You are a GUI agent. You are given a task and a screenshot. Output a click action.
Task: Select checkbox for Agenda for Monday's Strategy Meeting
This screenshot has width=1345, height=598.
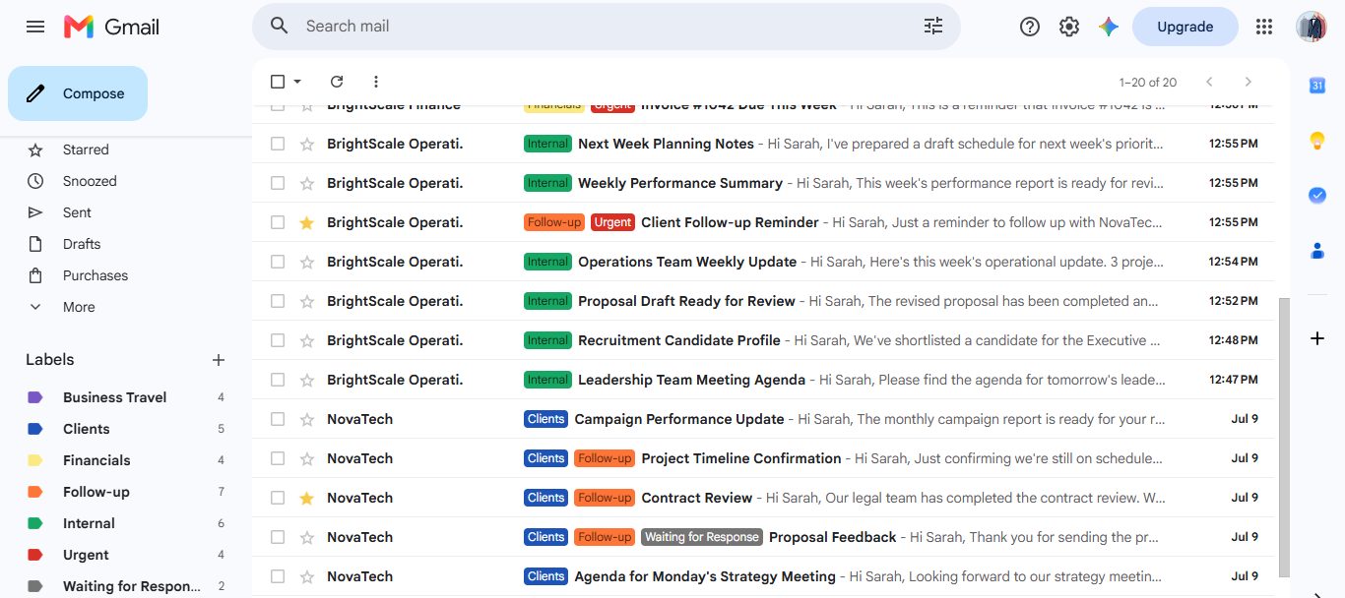pyautogui.click(x=278, y=576)
